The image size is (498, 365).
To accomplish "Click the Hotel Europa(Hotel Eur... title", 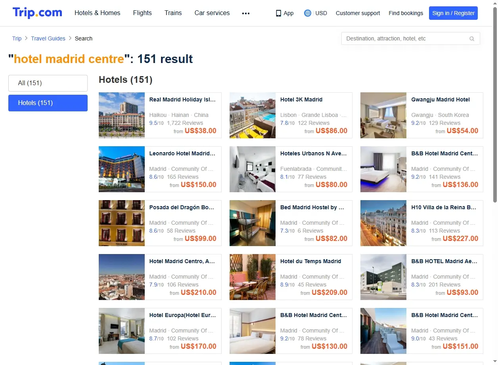I will [182, 315].
